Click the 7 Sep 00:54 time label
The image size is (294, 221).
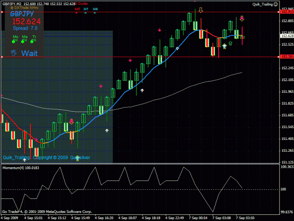coord(198,218)
